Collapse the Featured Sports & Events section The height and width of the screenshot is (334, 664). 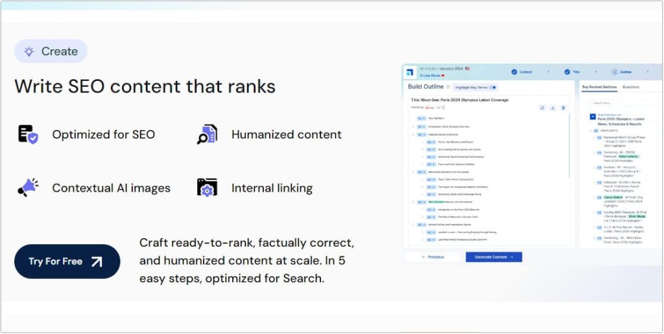pyautogui.click(x=413, y=134)
